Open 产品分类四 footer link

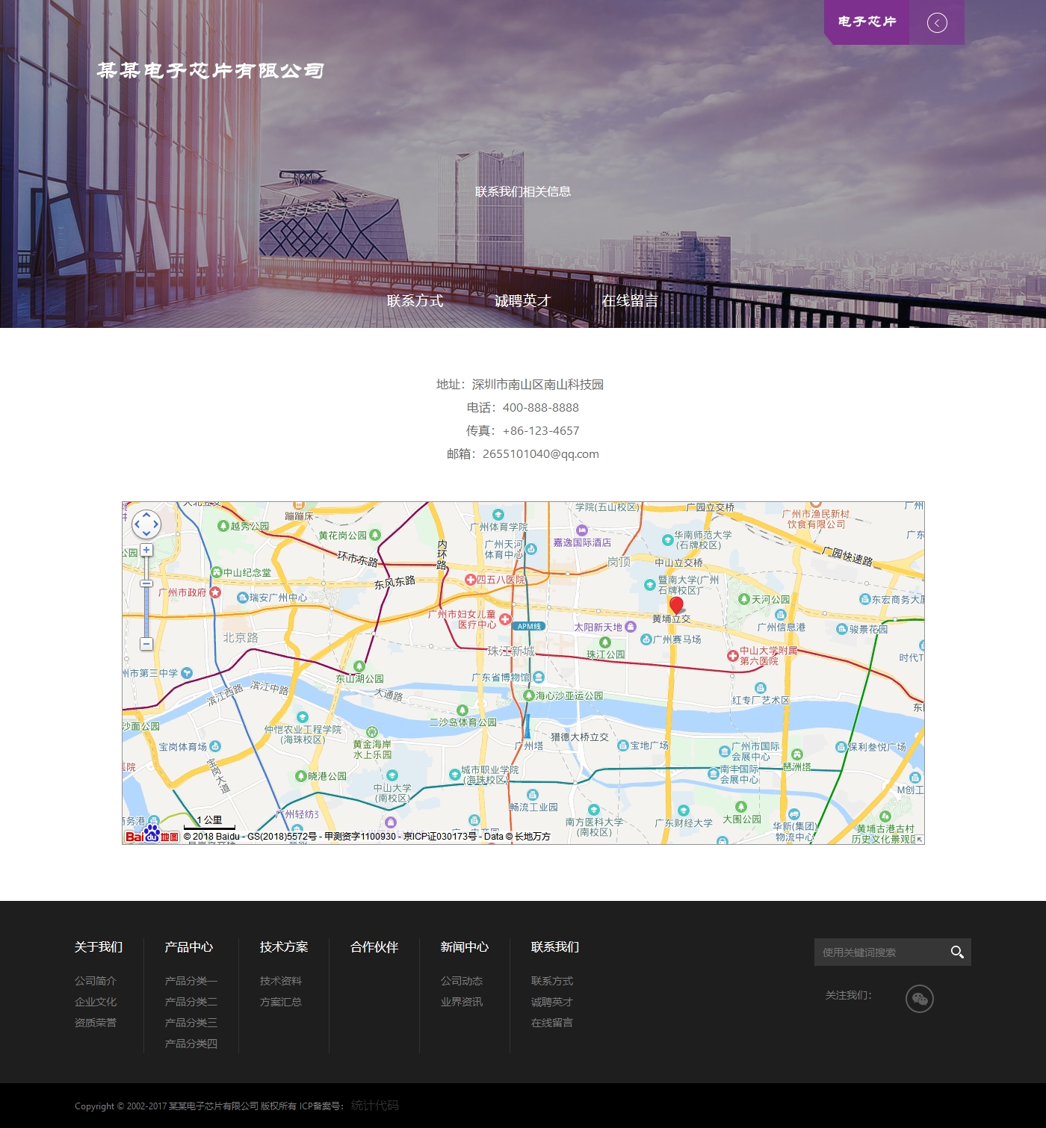click(x=191, y=1044)
